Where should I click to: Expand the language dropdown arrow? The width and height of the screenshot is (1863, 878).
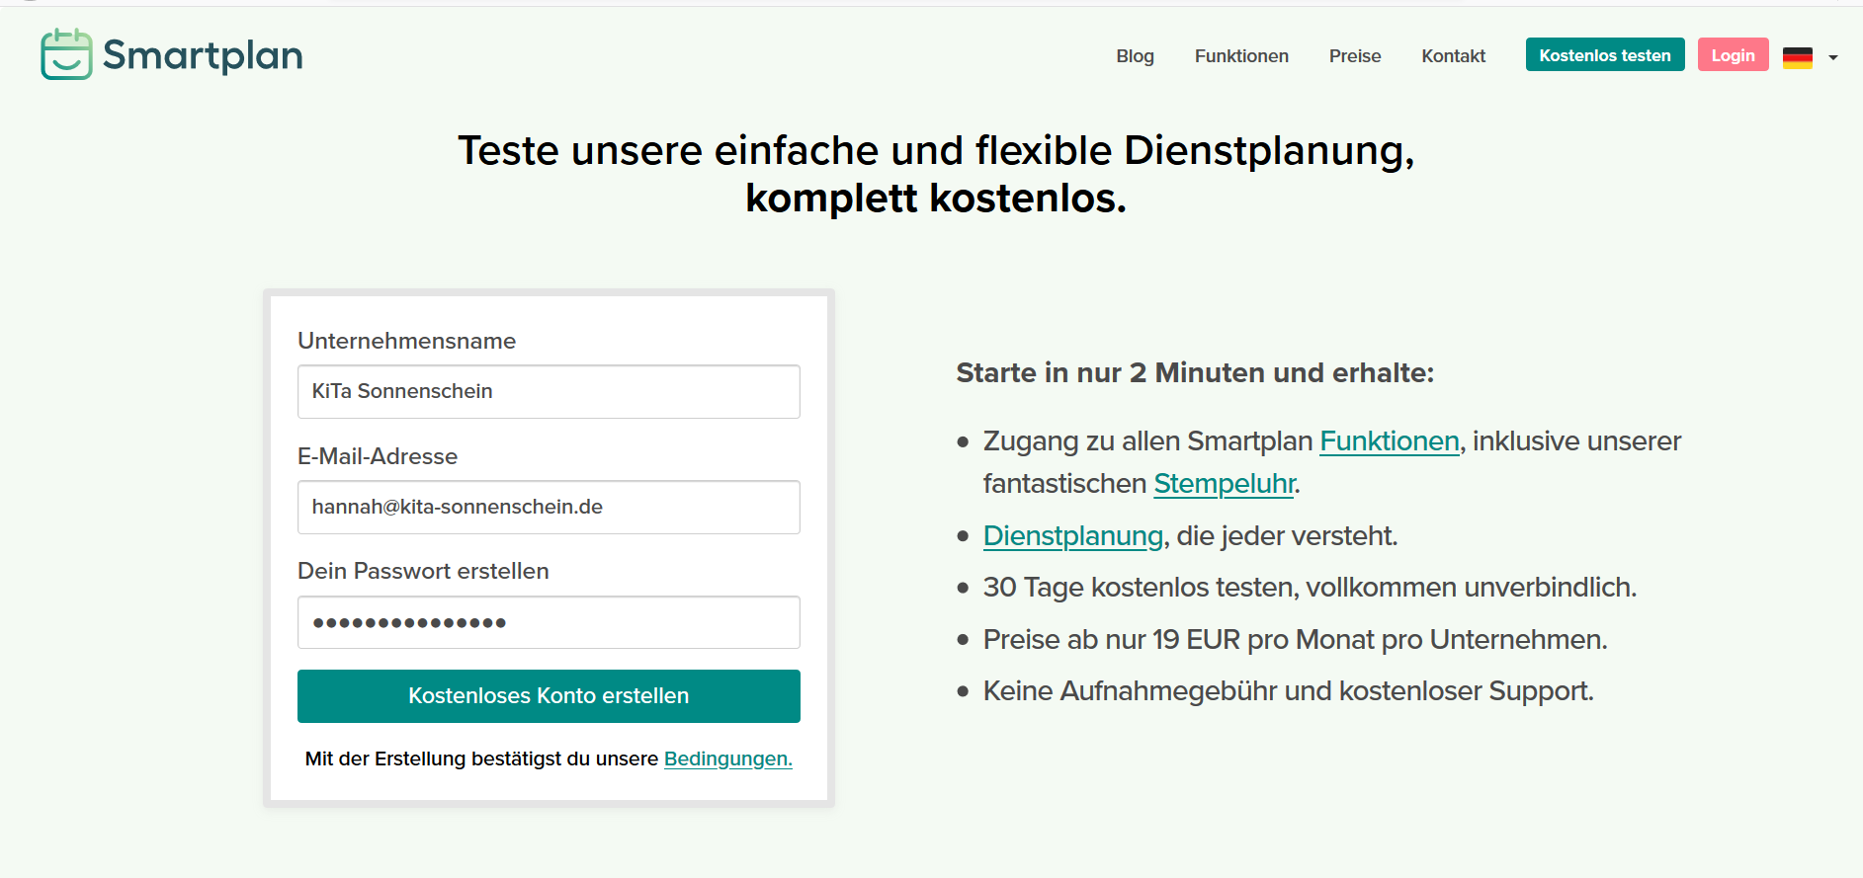tap(1833, 57)
